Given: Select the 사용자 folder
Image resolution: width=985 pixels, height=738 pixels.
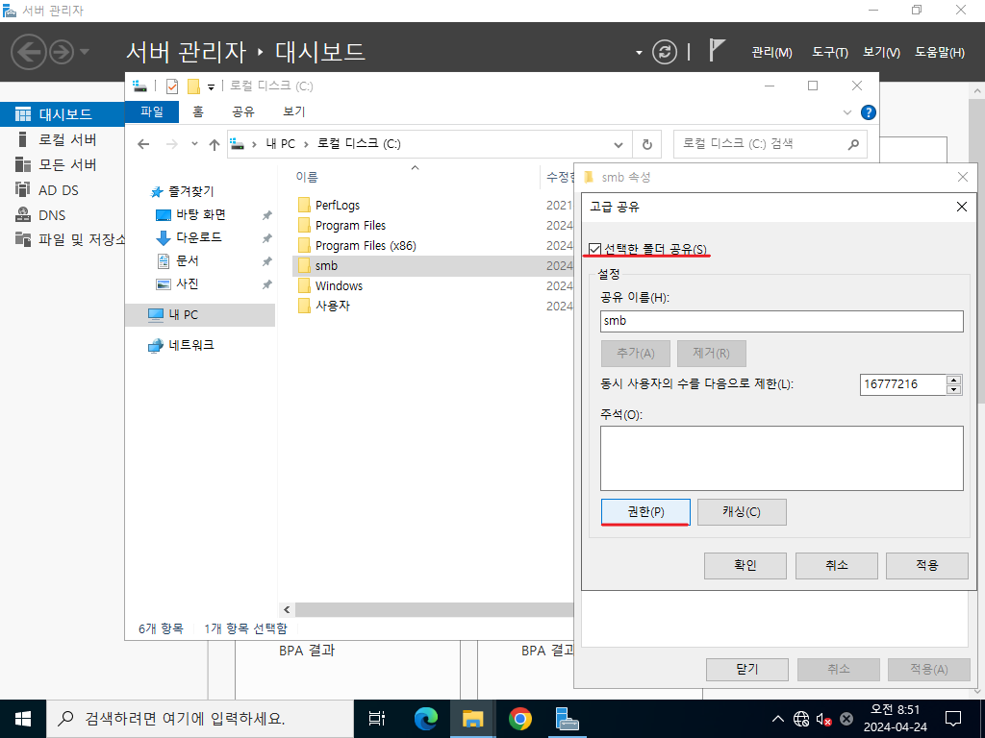Looking at the screenshot, I should click(x=332, y=307).
